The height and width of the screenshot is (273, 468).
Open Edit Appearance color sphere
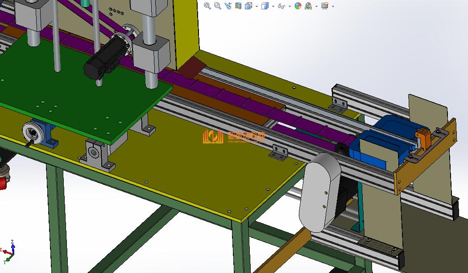(298, 6)
